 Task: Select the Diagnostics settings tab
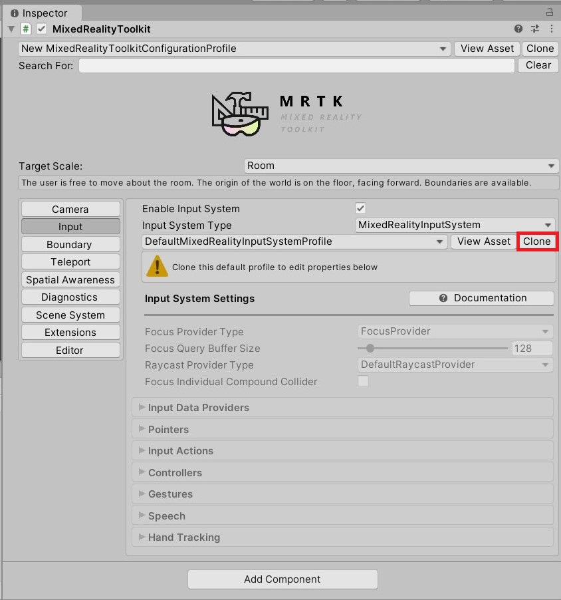[70, 297]
